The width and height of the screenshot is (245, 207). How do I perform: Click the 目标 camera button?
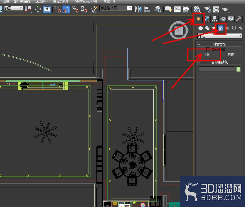coord(208,55)
